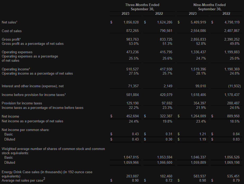The width and height of the screenshot is (244, 184).
Task: Select the 1,069,198 diluted shares value
Action: tap(232, 162)
